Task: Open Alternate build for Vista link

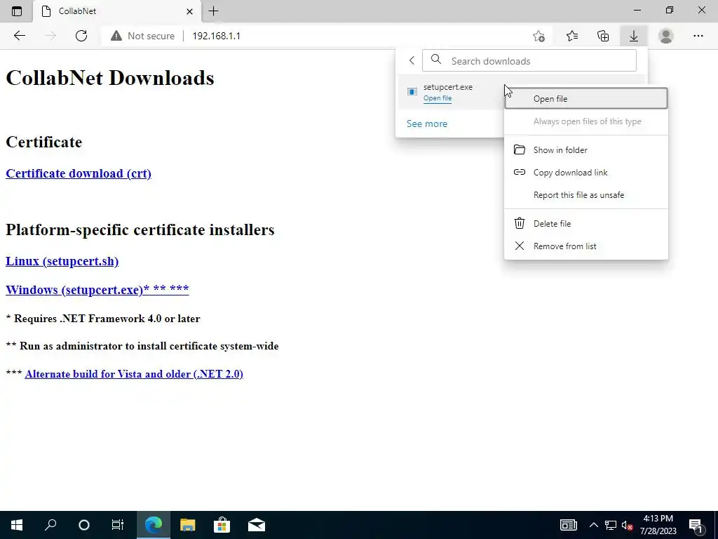Action: (x=134, y=374)
